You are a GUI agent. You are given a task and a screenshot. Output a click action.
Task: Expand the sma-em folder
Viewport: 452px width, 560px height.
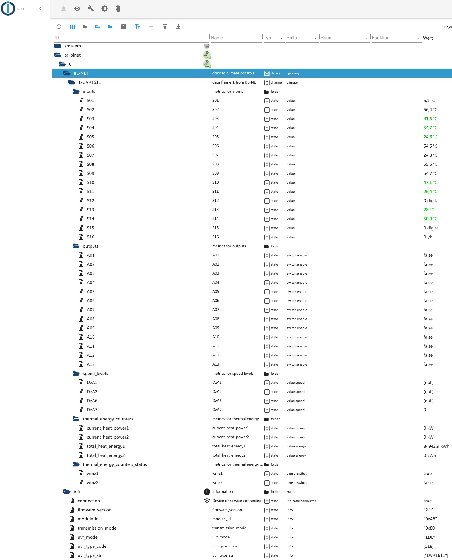[x=57, y=46]
